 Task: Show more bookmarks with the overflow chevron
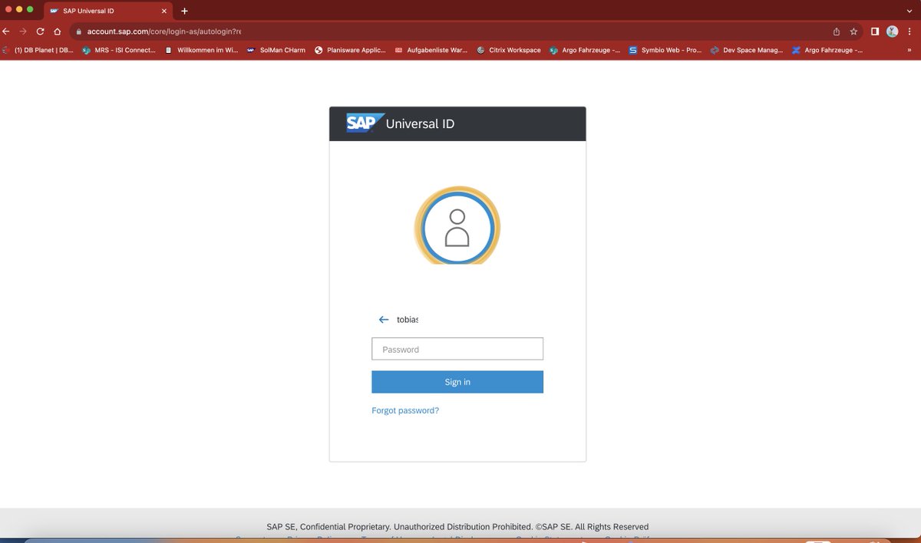(x=909, y=50)
